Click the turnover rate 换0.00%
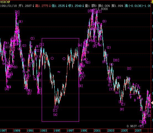 pos(104,6)
